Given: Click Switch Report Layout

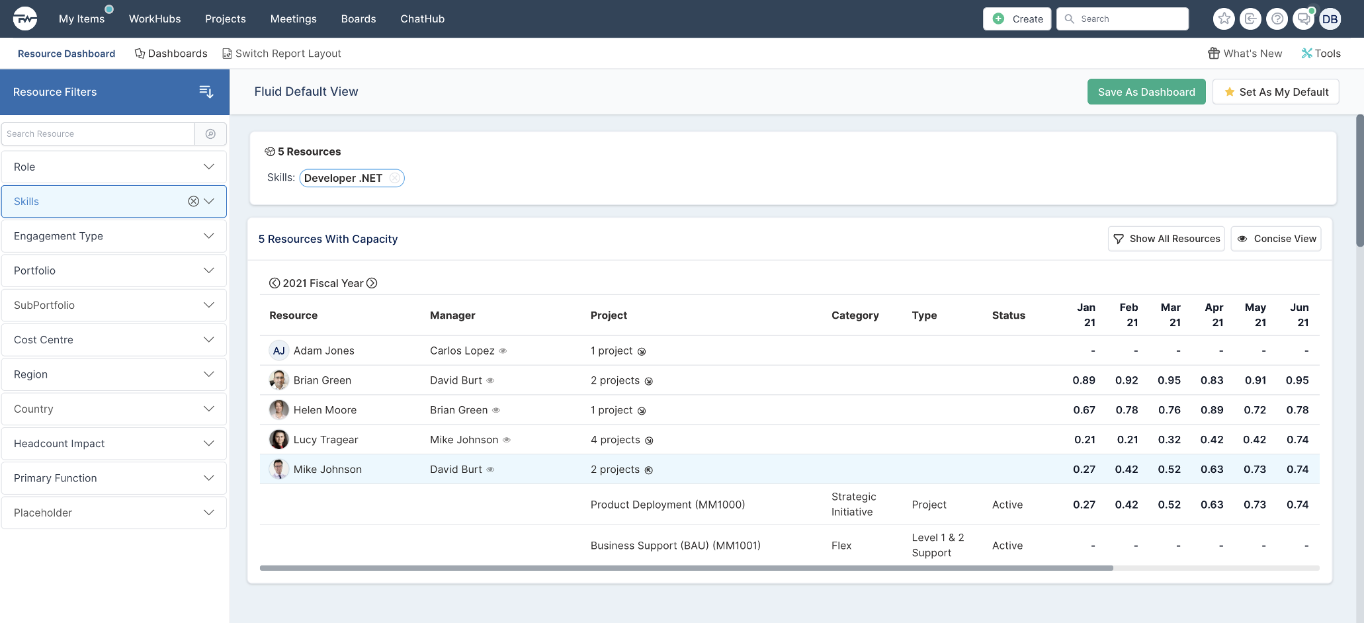Looking at the screenshot, I should coord(282,54).
